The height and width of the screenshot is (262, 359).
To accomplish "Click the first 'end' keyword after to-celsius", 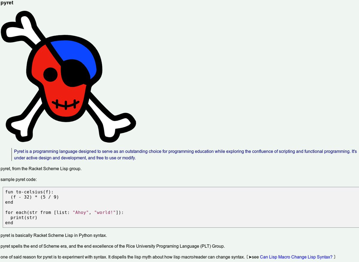I will click(x=9, y=202).
